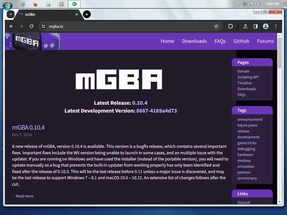The width and height of the screenshot is (287, 215).
Task: Select the medusa tag
Action: pyautogui.click(x=244, y=160)
